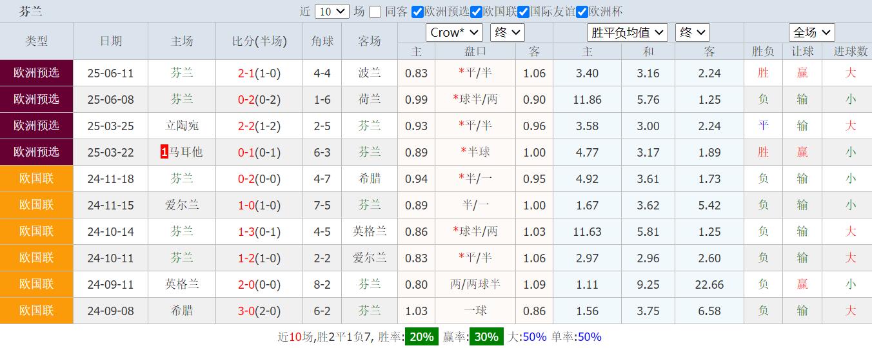Expand the Crow* bookmaker dropdown
Image resolution: width=872 pixels, height=348 pixels.
pyautogui.click(x=454, y=33)
